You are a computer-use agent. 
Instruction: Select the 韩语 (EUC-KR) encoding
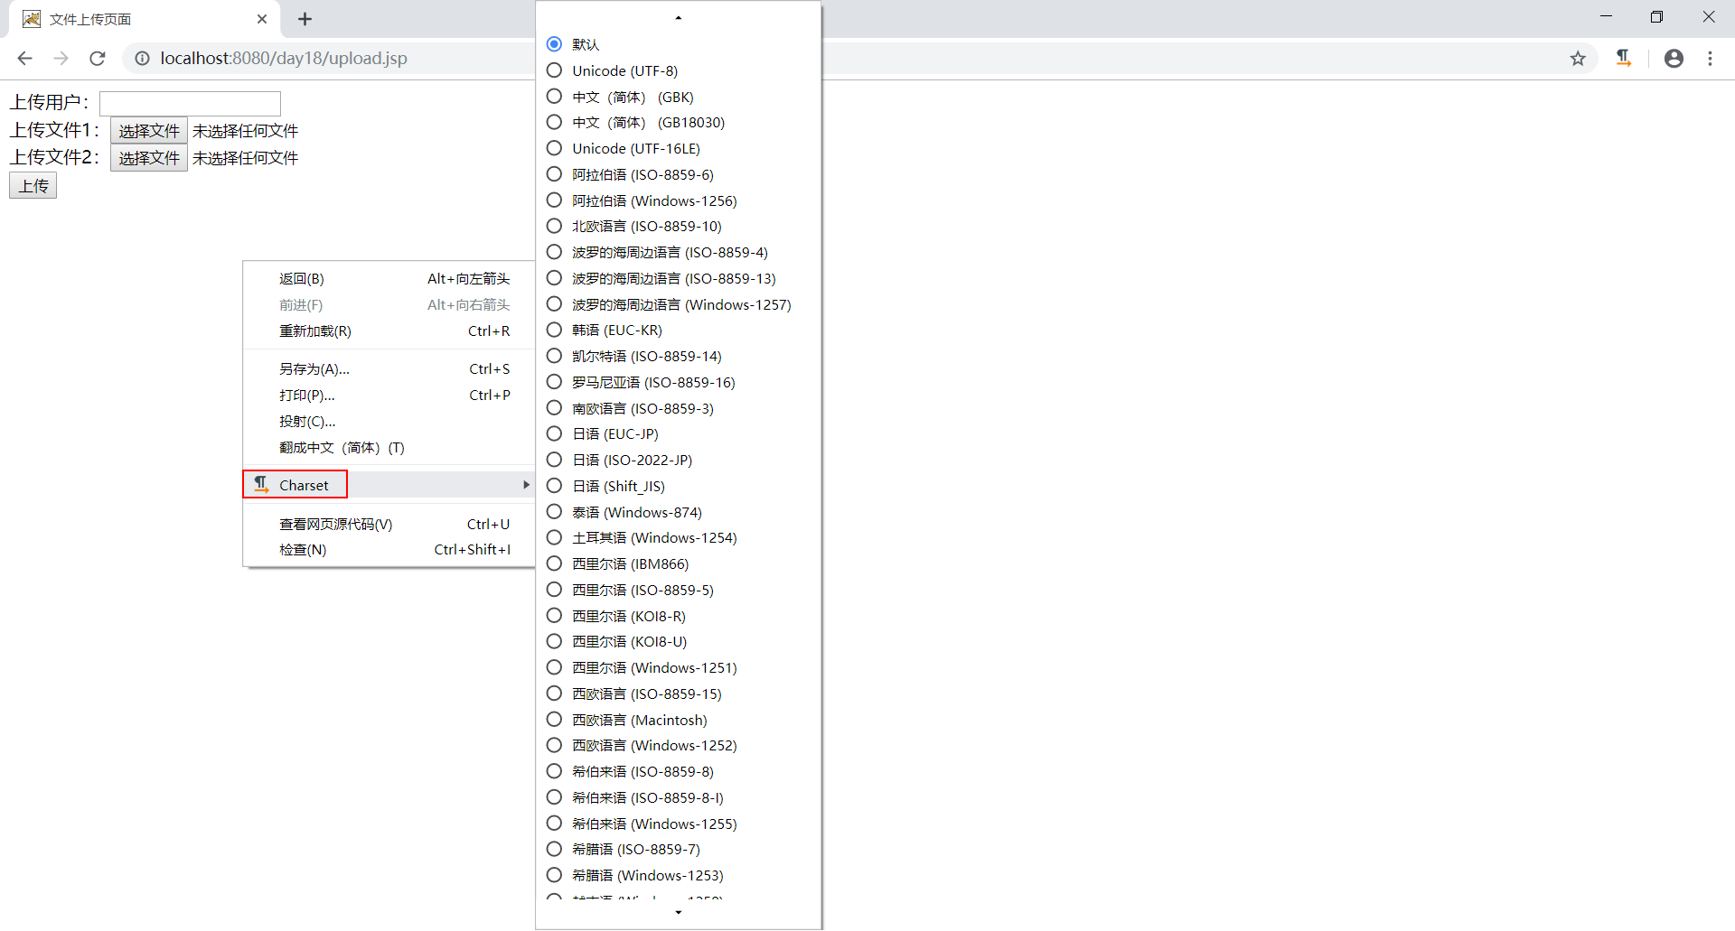[553, 330]
